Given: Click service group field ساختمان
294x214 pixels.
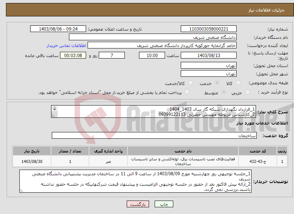Looking at the screenshot, I should pyautogui.click(x=154, y=135).
